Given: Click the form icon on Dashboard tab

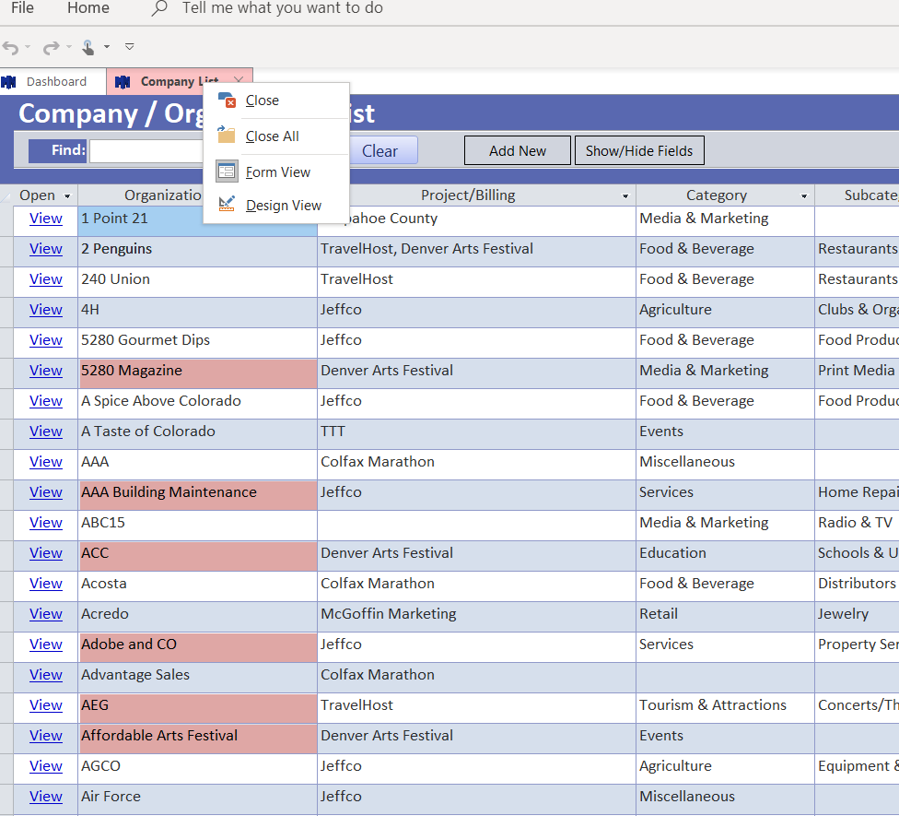Looking at the screenshot, I should [x=8, y=82].
